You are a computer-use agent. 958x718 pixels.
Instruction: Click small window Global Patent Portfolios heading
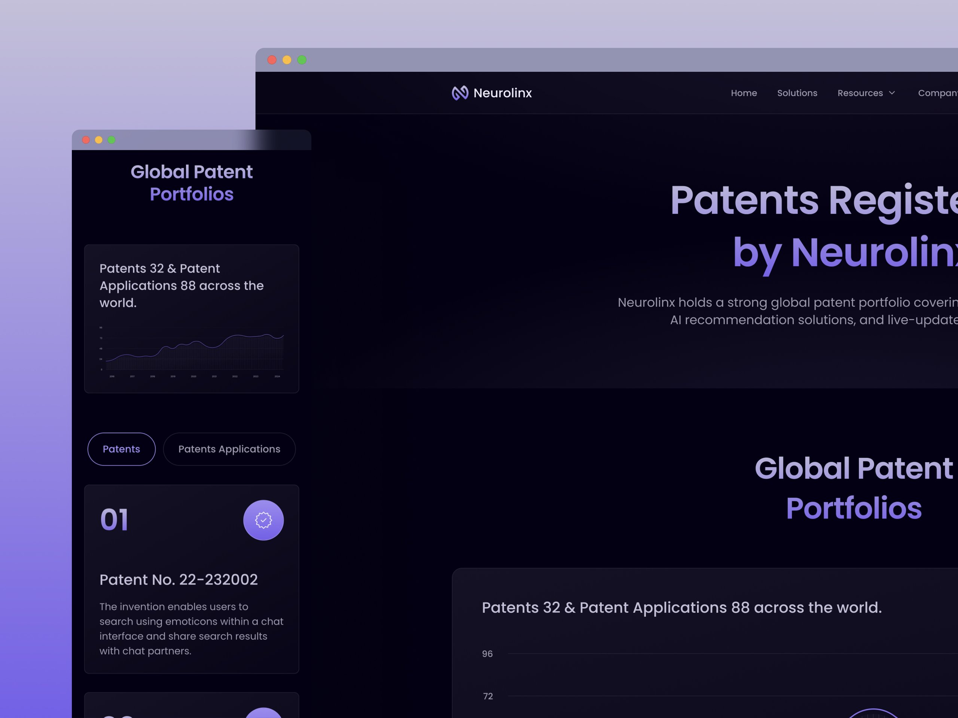pos(192,183)
